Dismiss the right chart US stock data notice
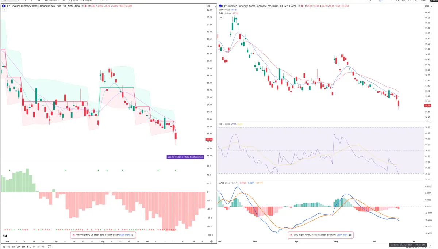438x249 pixels. pos(350,235)
